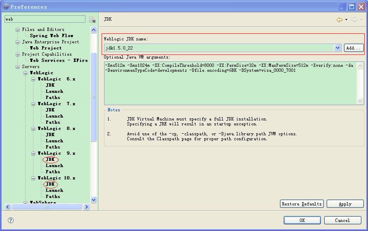Image resolution: width=368 pixels, height=231 pixels.
Task: Click the Preferences title bar icon
Action: (6, 7)
